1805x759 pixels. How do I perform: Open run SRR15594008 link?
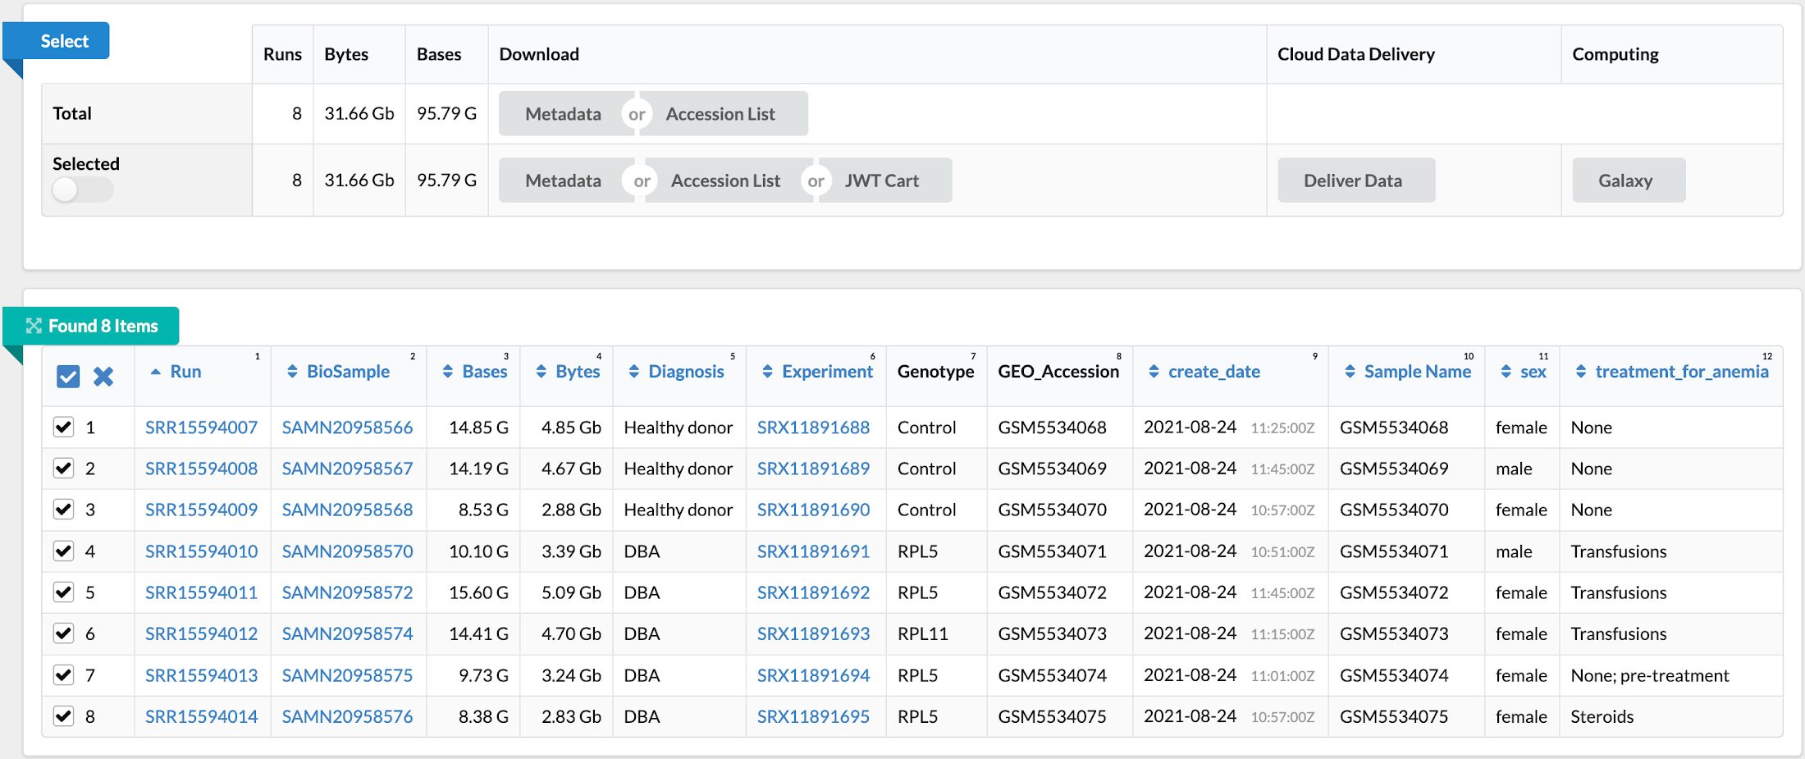click(201, 469)
